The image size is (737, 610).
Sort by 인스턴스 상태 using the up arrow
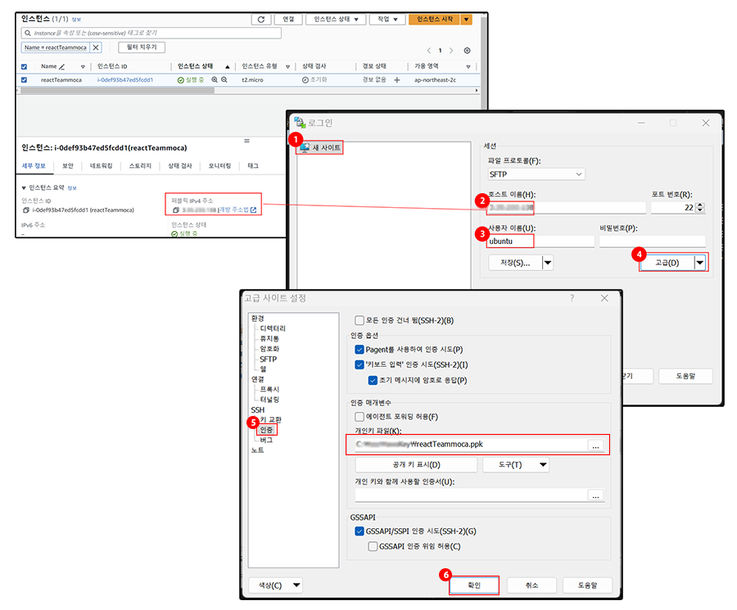pos(228,67)
